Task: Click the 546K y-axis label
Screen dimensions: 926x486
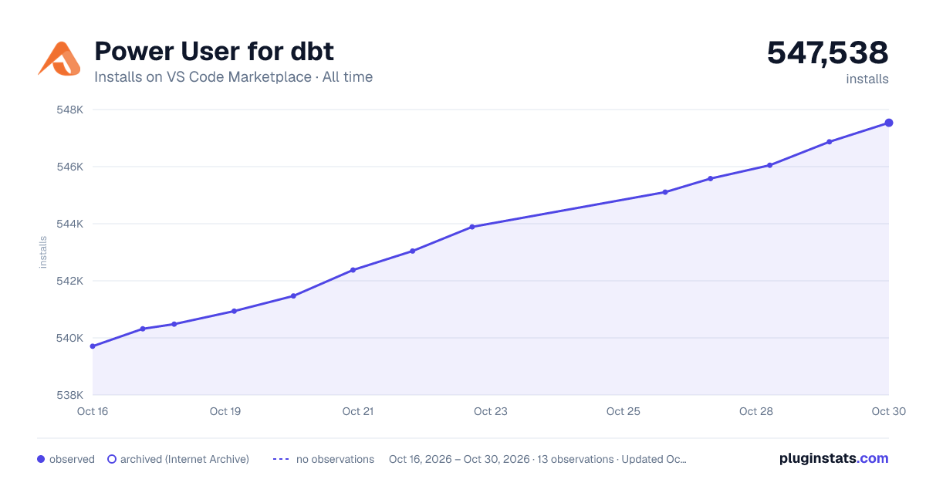Action: coord(70,167)
